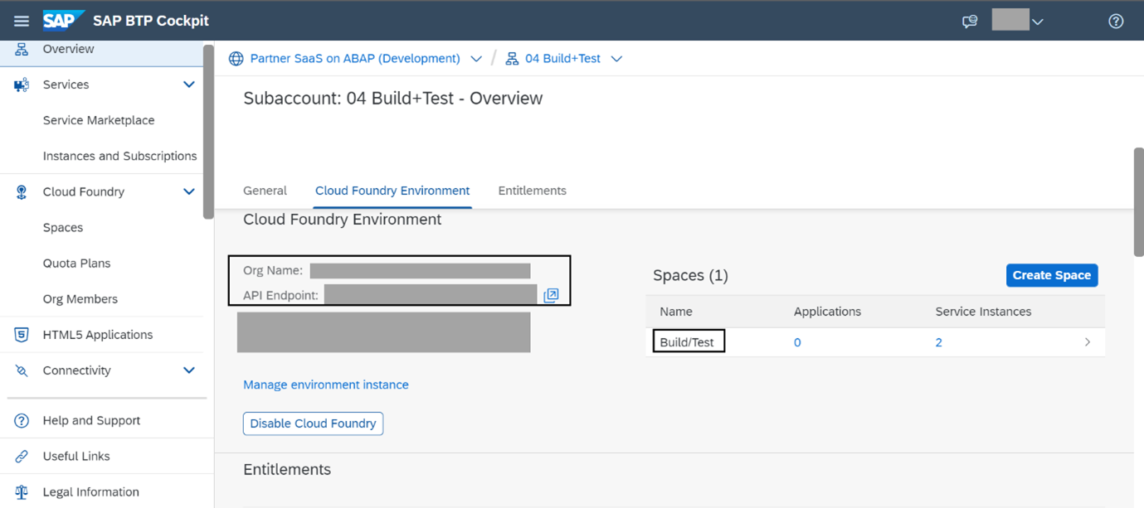Viewport: 1144px width, 508px height.
Task: Open Quota Plans
Action: (76, 263)
